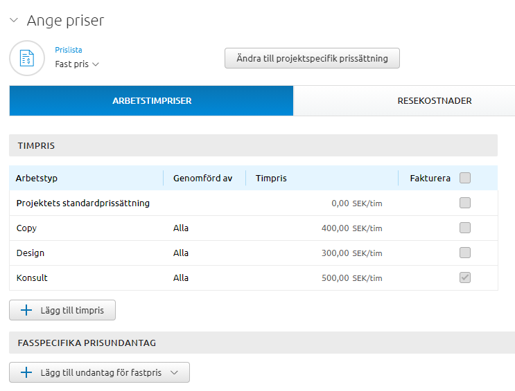The width and height of the screenshot is (515, 391).
Task: Click the Design hourly price 300,00 value
Action: 335,253
